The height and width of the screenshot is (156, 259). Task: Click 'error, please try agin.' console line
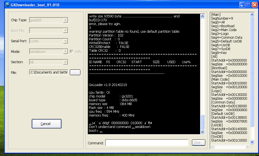pos(105,24)
